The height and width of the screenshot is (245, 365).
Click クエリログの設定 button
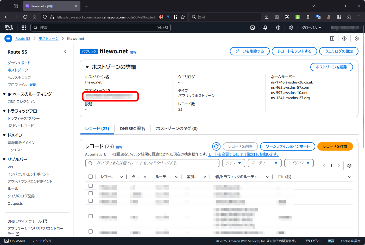pyautogui.click(x=339, y=51)
